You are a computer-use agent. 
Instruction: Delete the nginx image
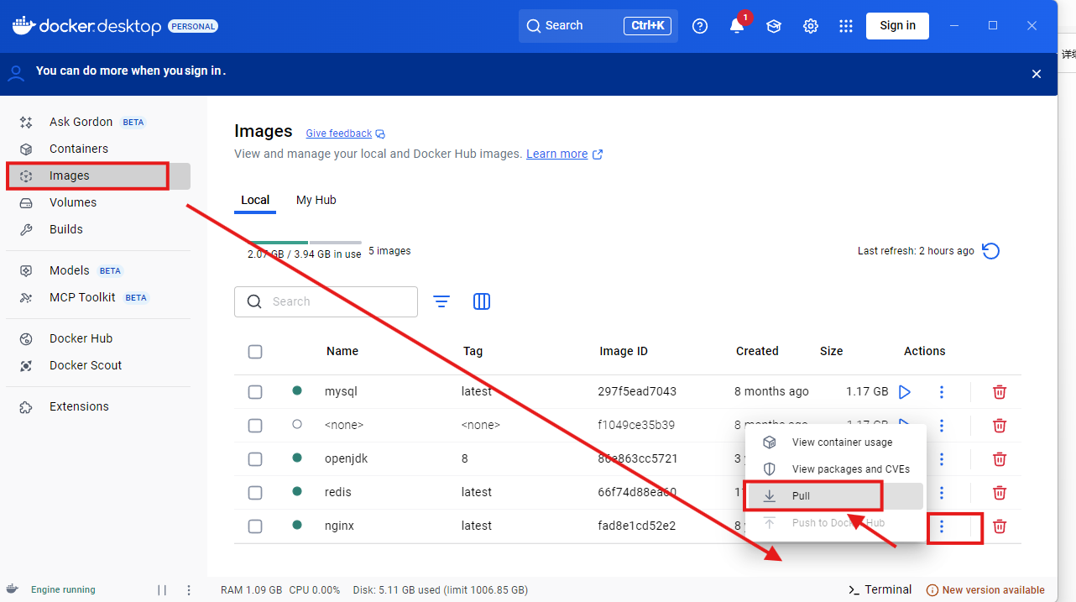pos(1000,526)
